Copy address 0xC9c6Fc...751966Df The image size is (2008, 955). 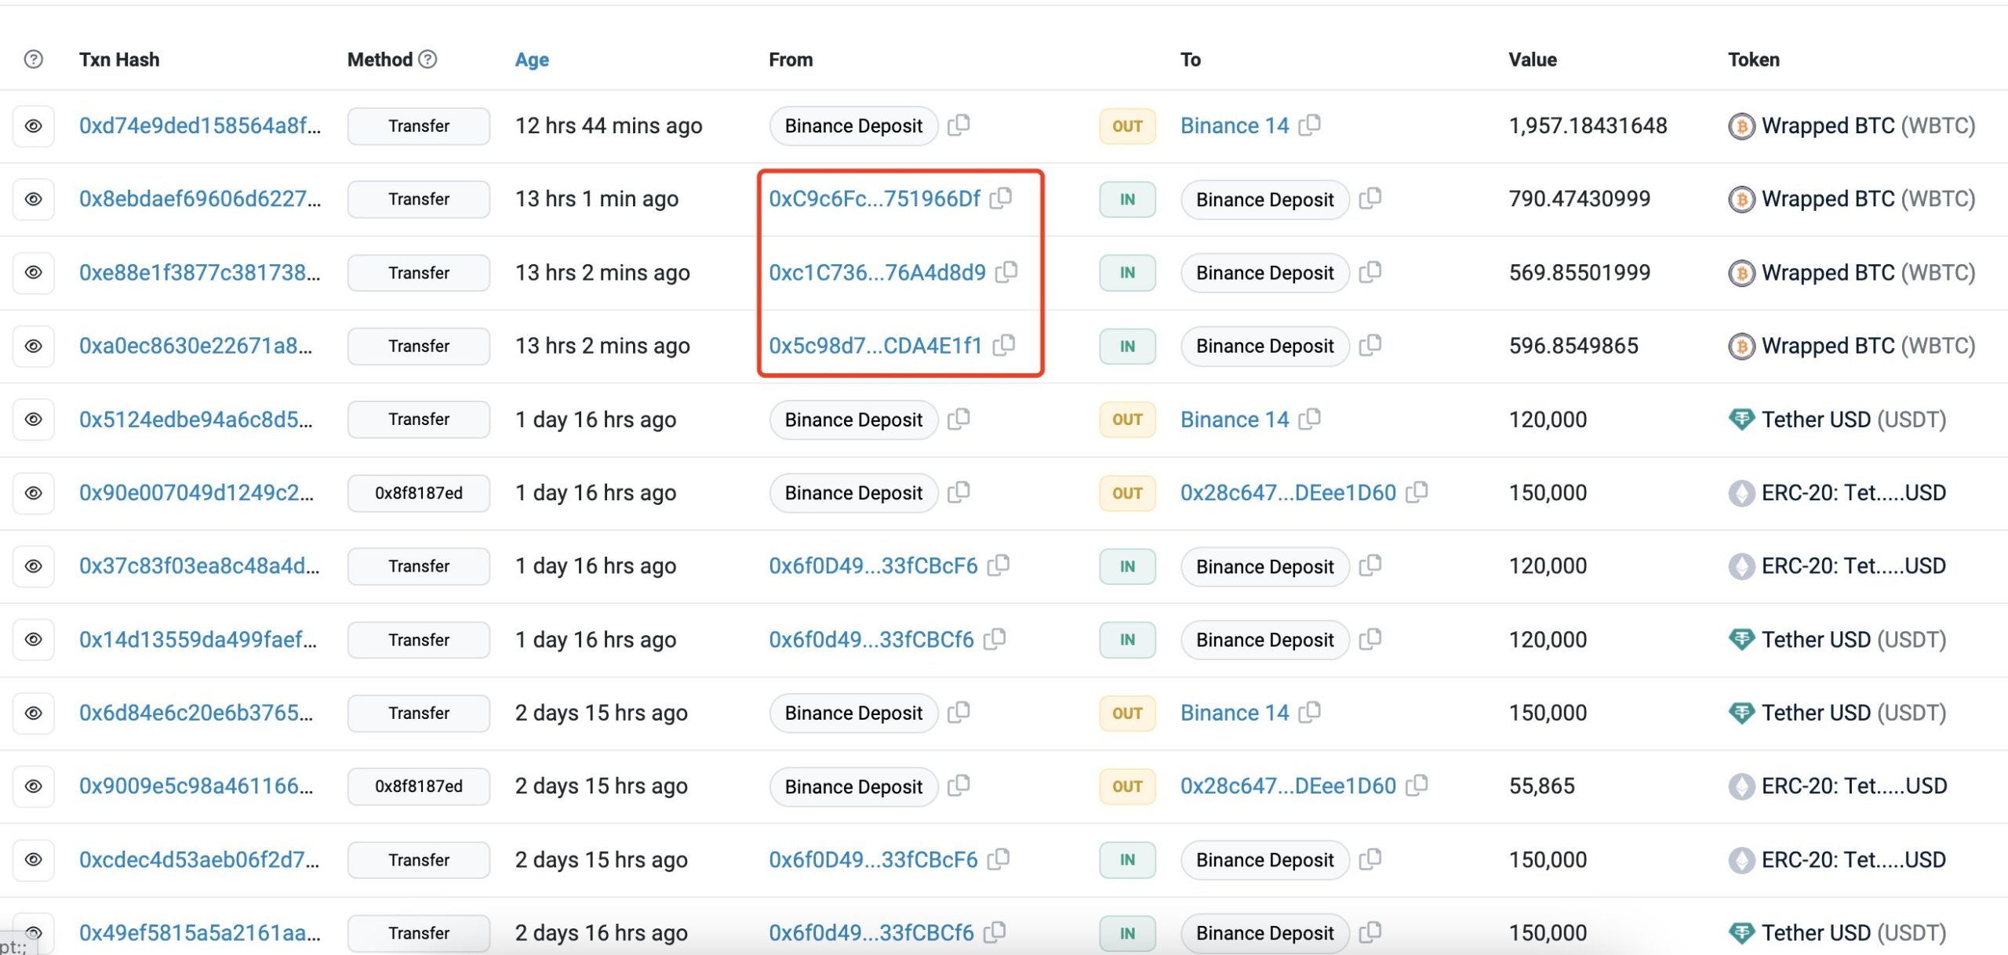coord(1001,198)
